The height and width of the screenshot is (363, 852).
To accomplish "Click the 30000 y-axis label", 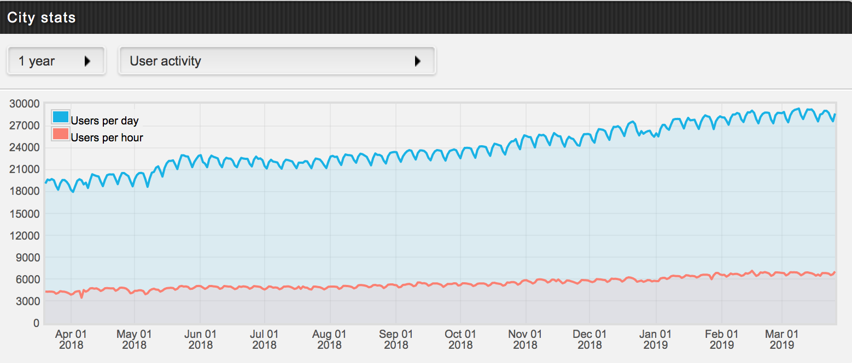I will click(25, 104).
